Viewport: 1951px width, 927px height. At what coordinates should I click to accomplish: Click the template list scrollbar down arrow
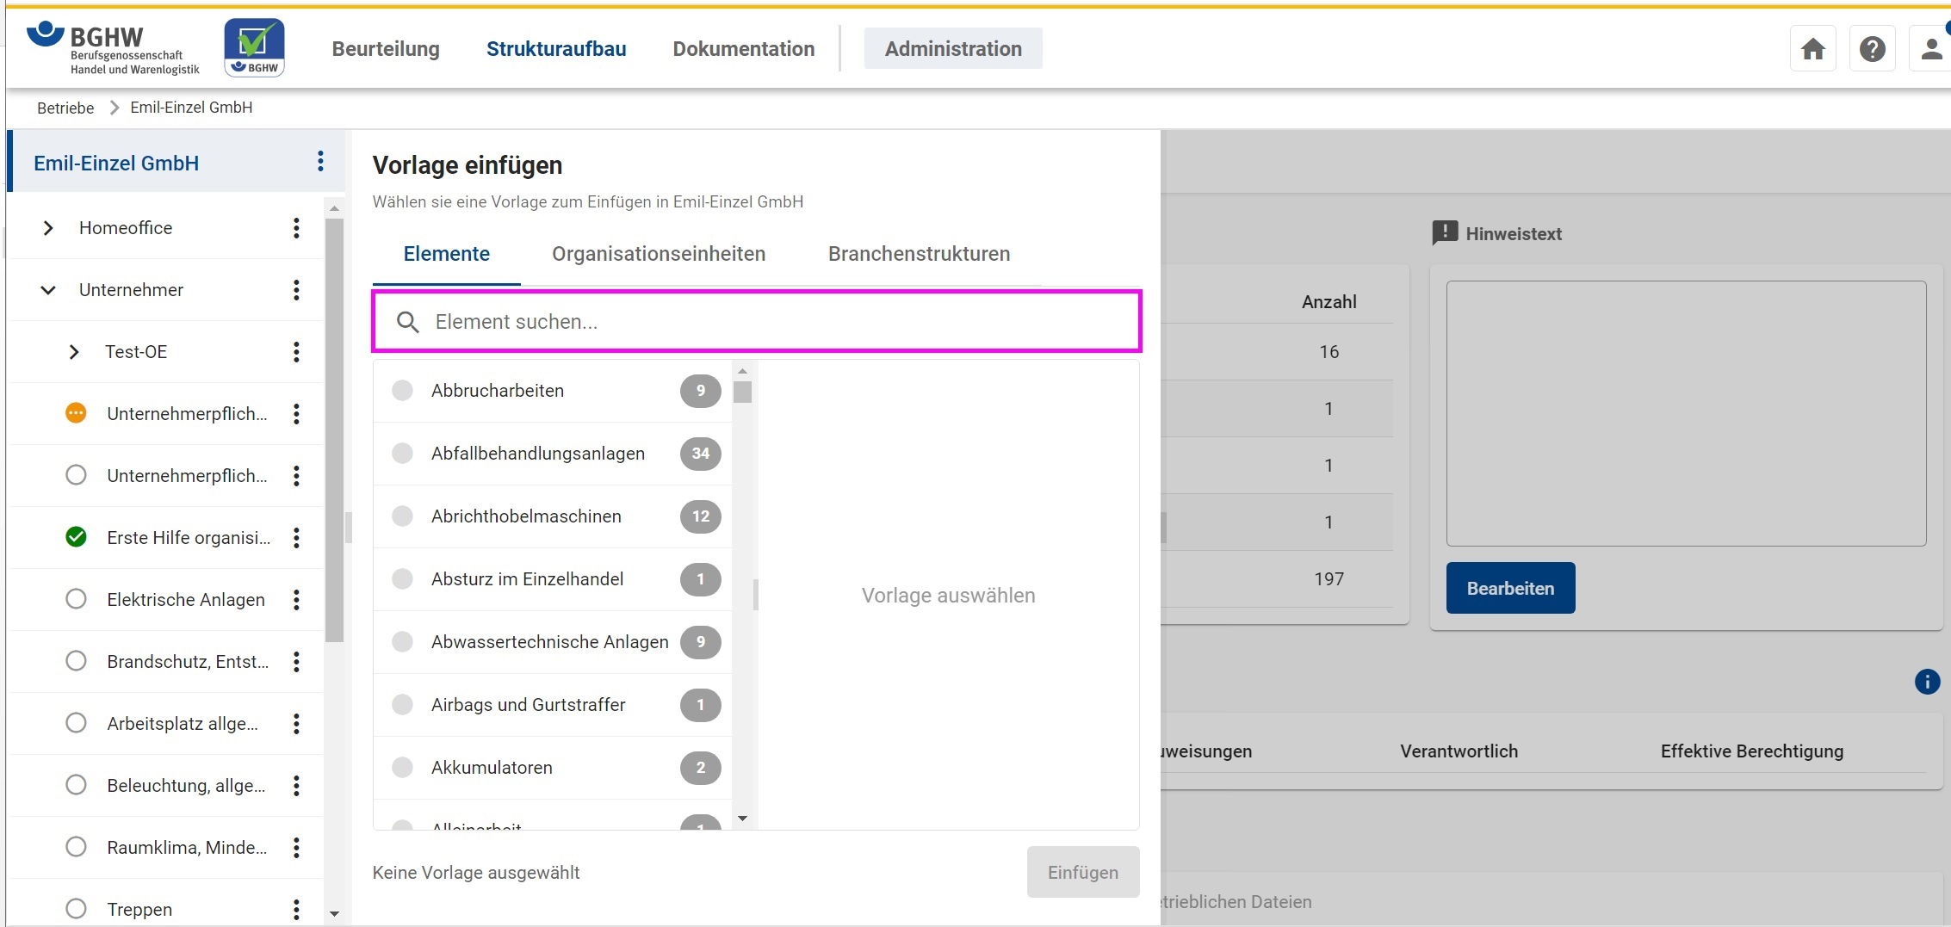coord(742,819)
